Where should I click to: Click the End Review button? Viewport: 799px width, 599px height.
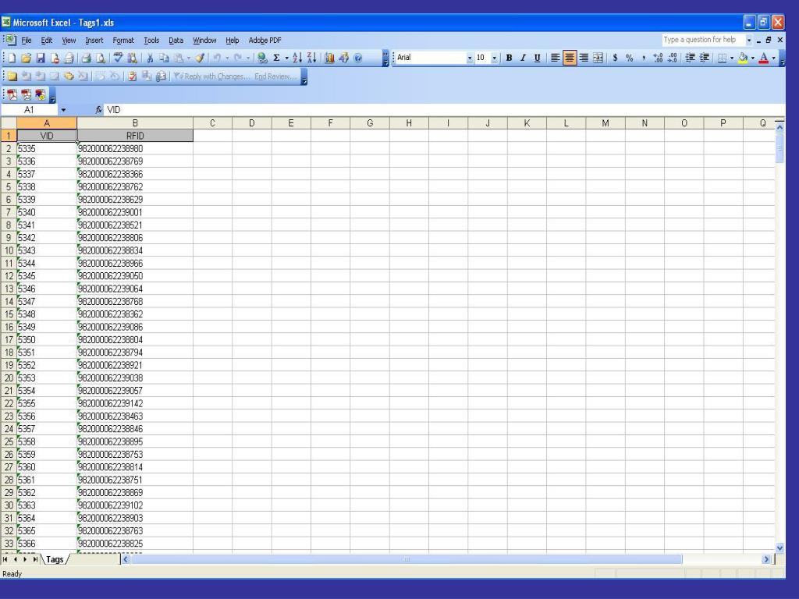275,76
